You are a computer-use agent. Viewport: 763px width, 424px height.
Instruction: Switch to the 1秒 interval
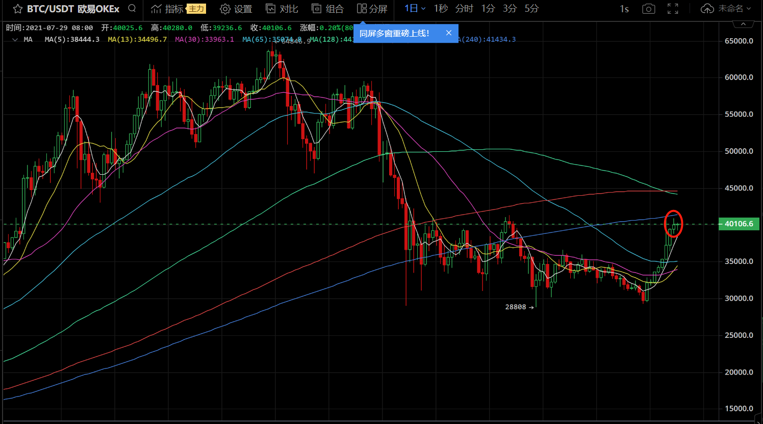(x=441, y=9)
